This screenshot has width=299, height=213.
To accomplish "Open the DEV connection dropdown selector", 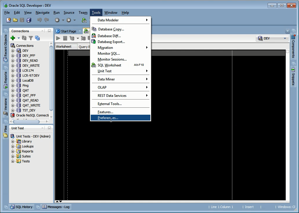I will coord(272,38).
